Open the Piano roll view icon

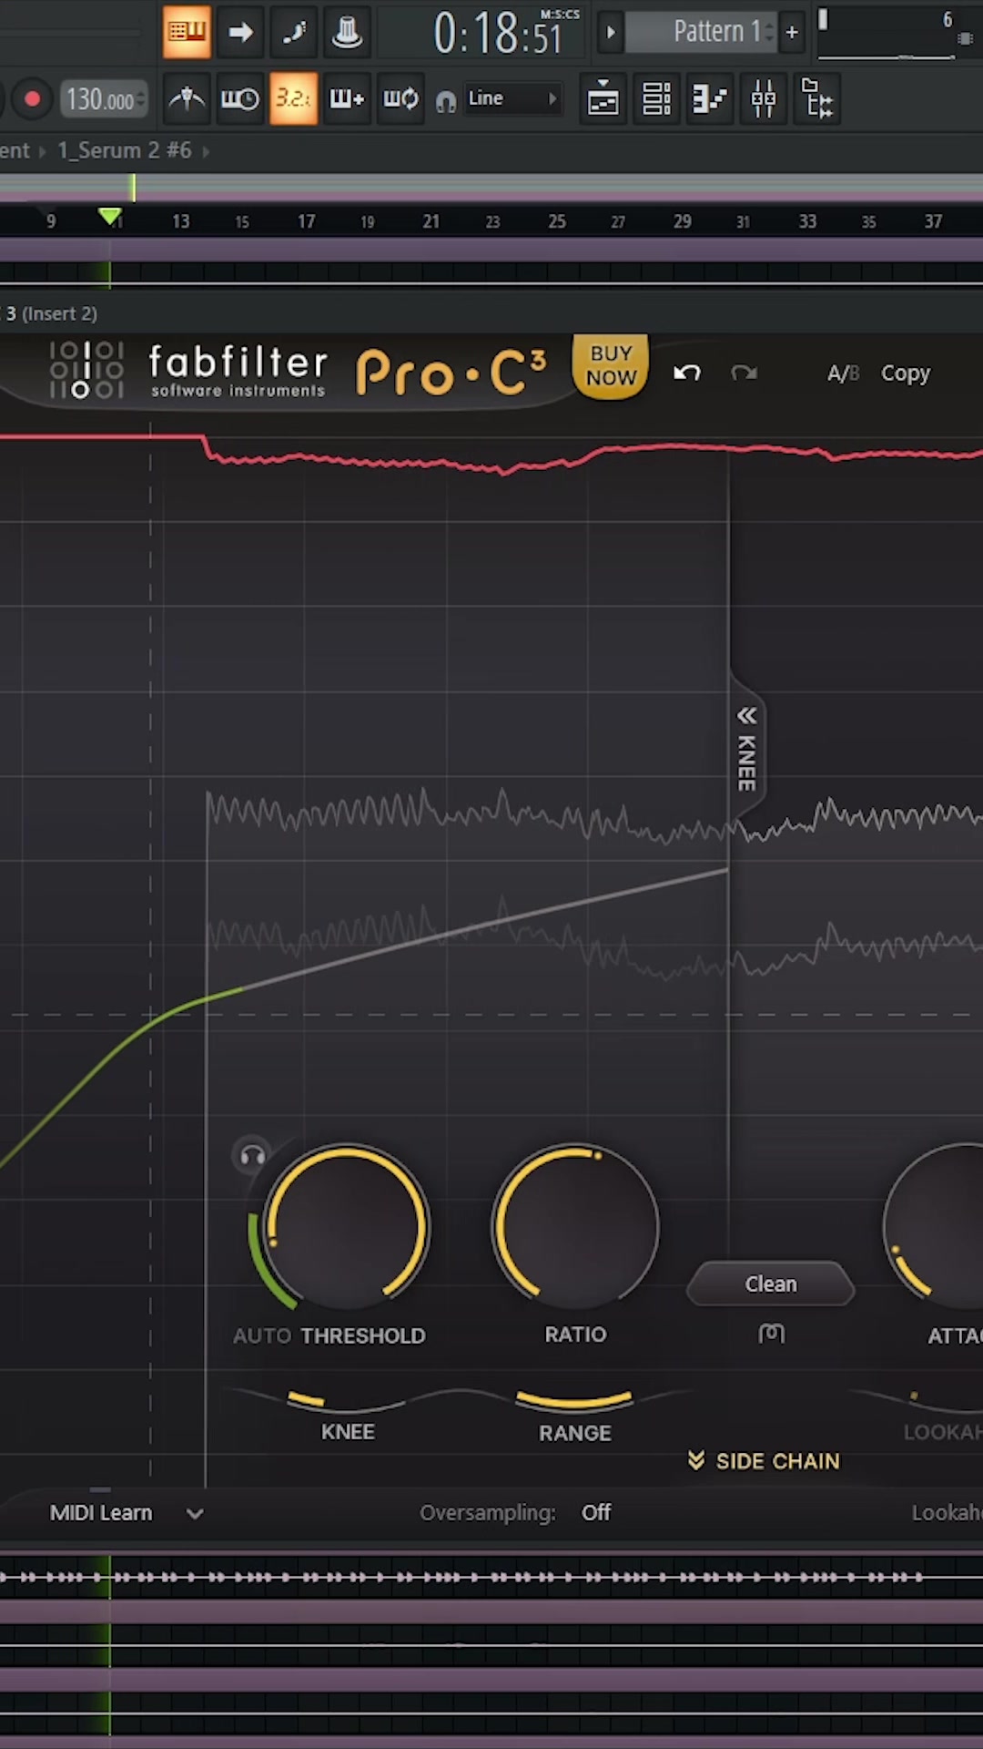pos(710,98)
